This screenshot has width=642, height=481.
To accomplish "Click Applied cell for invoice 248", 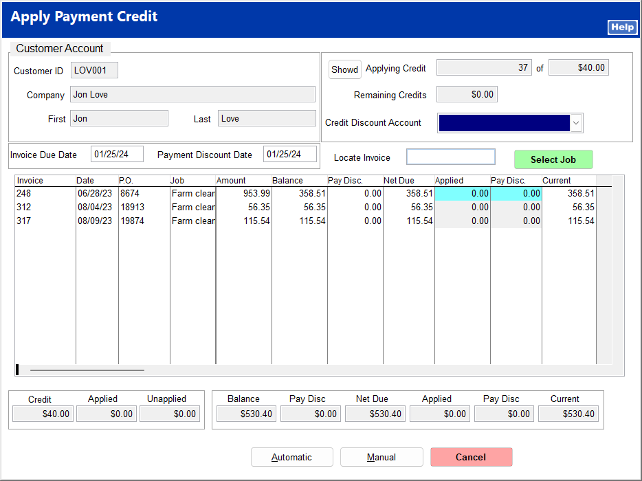I will coord(462,194).
